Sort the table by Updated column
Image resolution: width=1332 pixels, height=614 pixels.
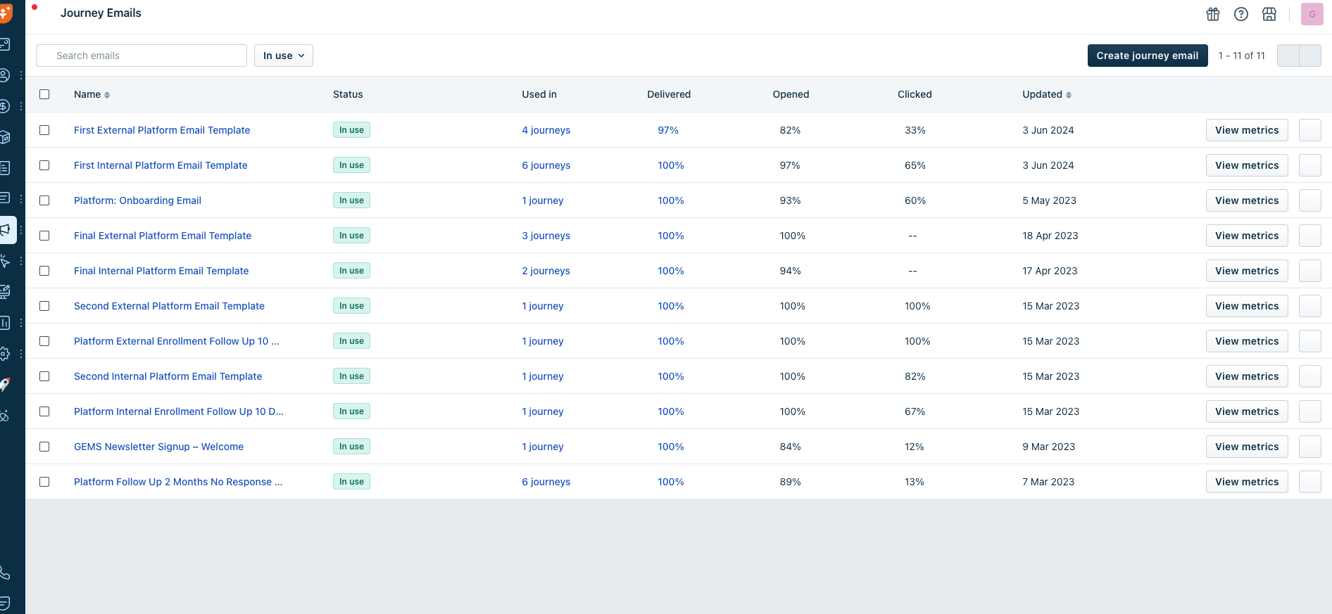(1046, 94)
